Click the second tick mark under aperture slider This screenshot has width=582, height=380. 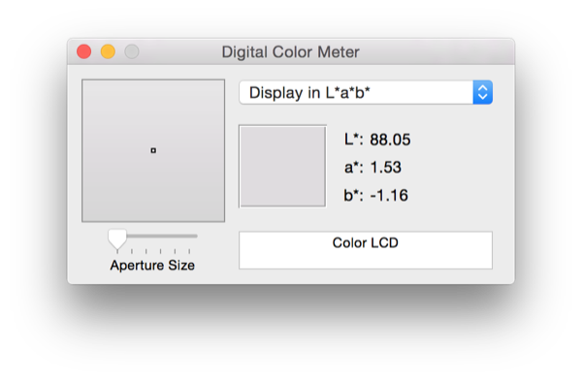point(132,251)
